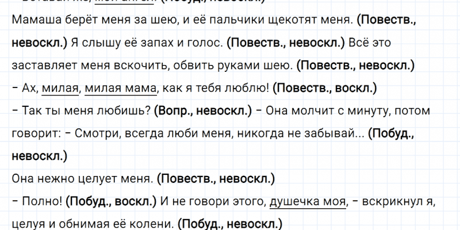Click the sentence "Я слышу её запах и голос."
Viewport: 460px width, 230px height.
pyautogui.click(x=147, y=43)
